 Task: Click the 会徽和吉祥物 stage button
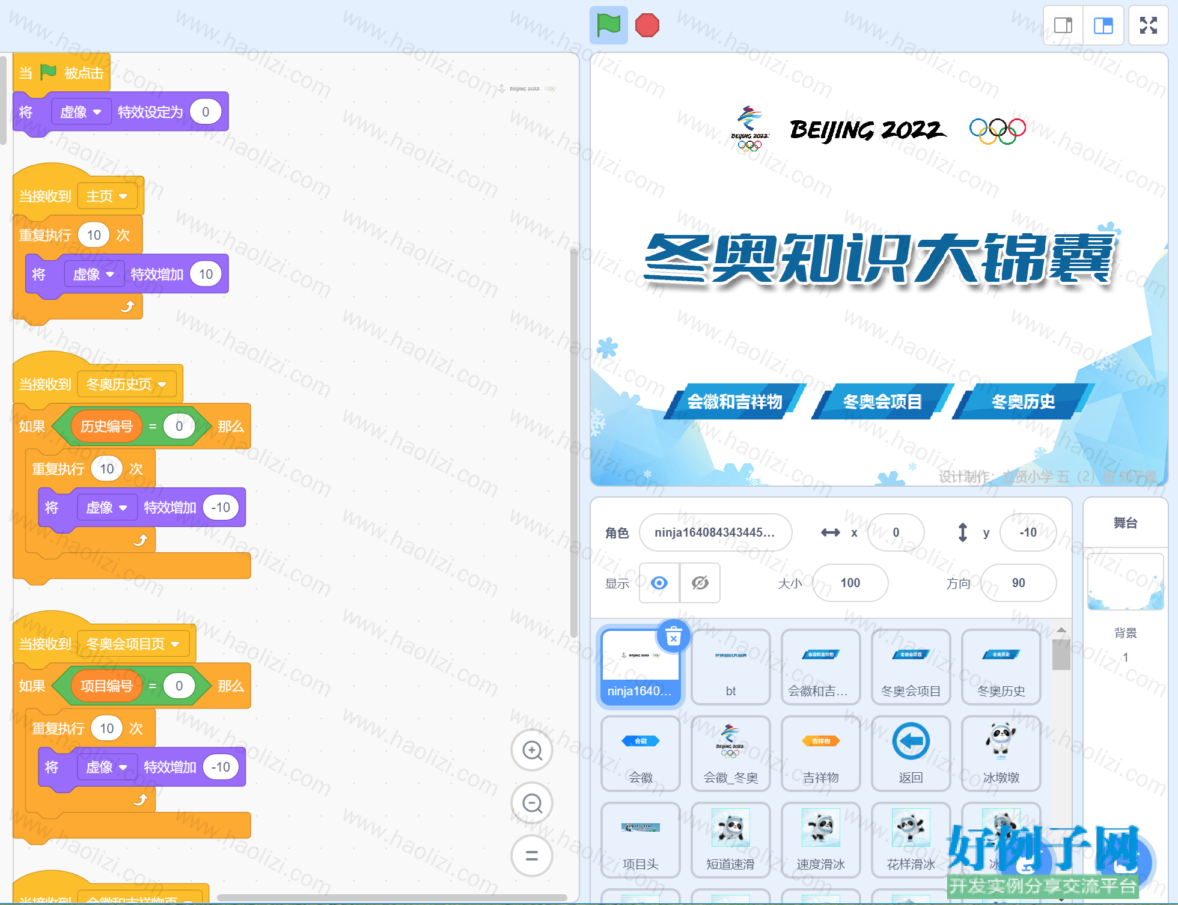click(x=734, y=401)
